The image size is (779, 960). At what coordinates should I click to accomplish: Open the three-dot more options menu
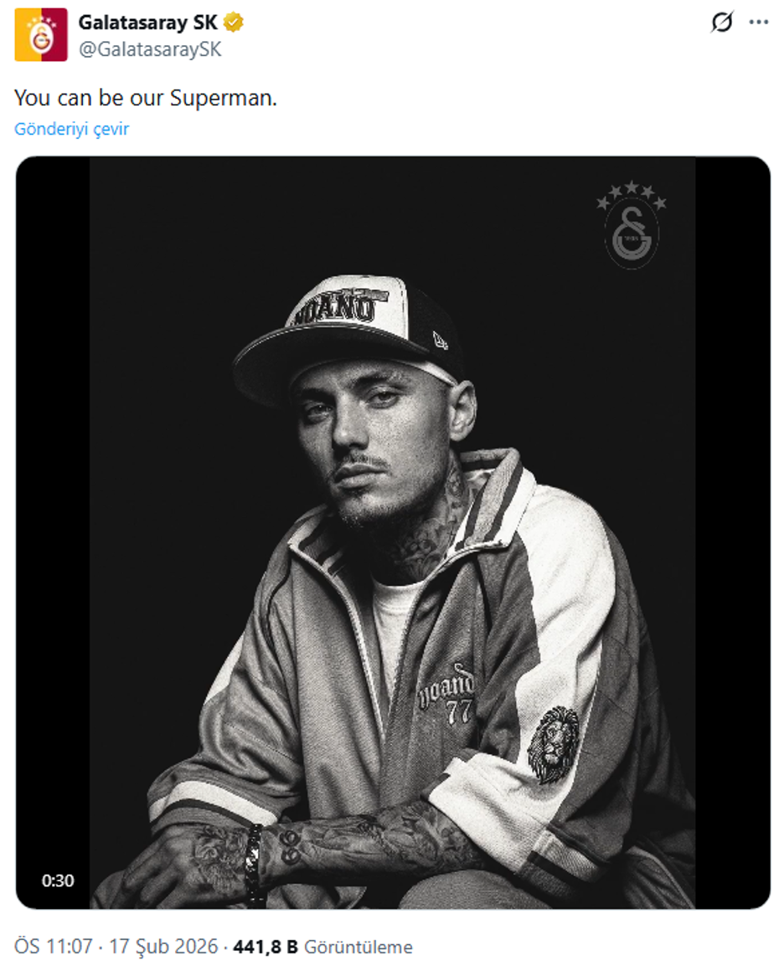(758, 23)
